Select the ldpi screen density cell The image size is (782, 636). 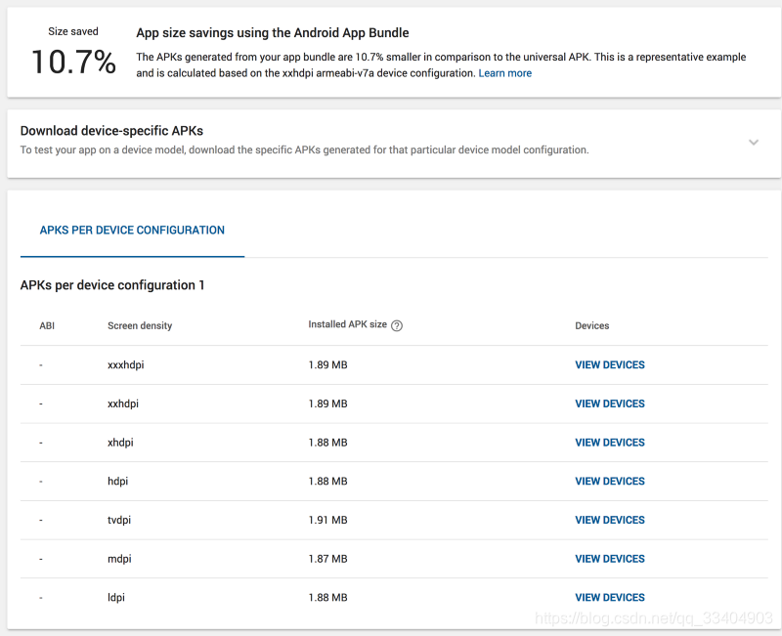116,598
